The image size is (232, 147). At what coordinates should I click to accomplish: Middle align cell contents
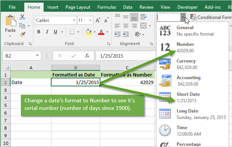pyautogui.click(x=126, y=17)
